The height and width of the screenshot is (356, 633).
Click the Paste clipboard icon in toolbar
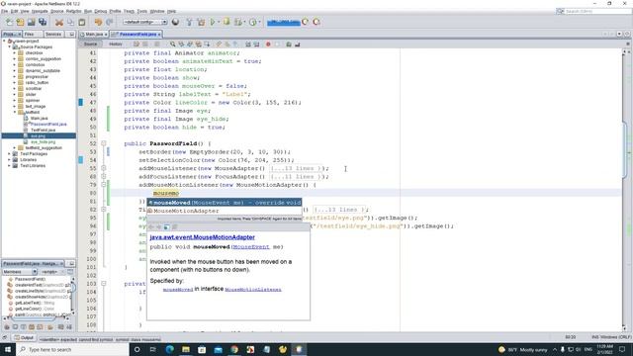point(81,22)
